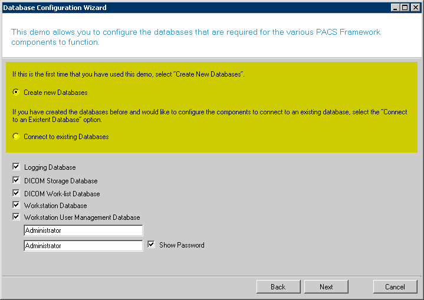This screenshot has width=424, height=300.
Task: Close the wizard with the X icon
Action: [415, 8]
